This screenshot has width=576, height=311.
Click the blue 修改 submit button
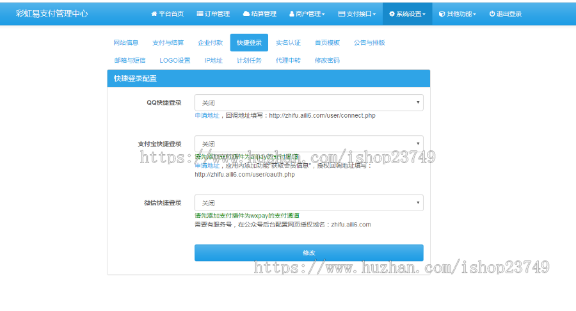point(309,253)
